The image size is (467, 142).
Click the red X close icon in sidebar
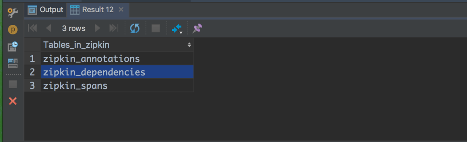(13, 101)
